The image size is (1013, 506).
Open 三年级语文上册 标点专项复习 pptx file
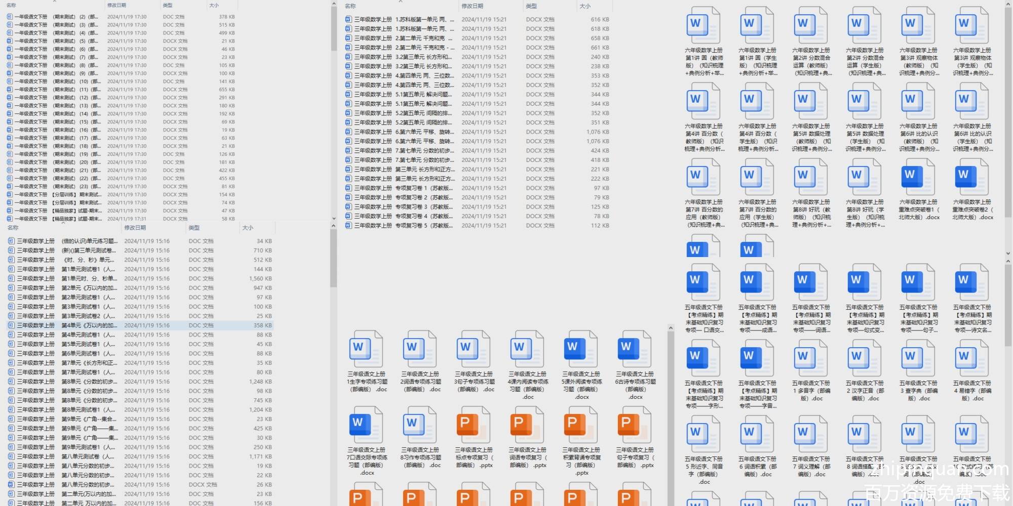coord(474,425)
